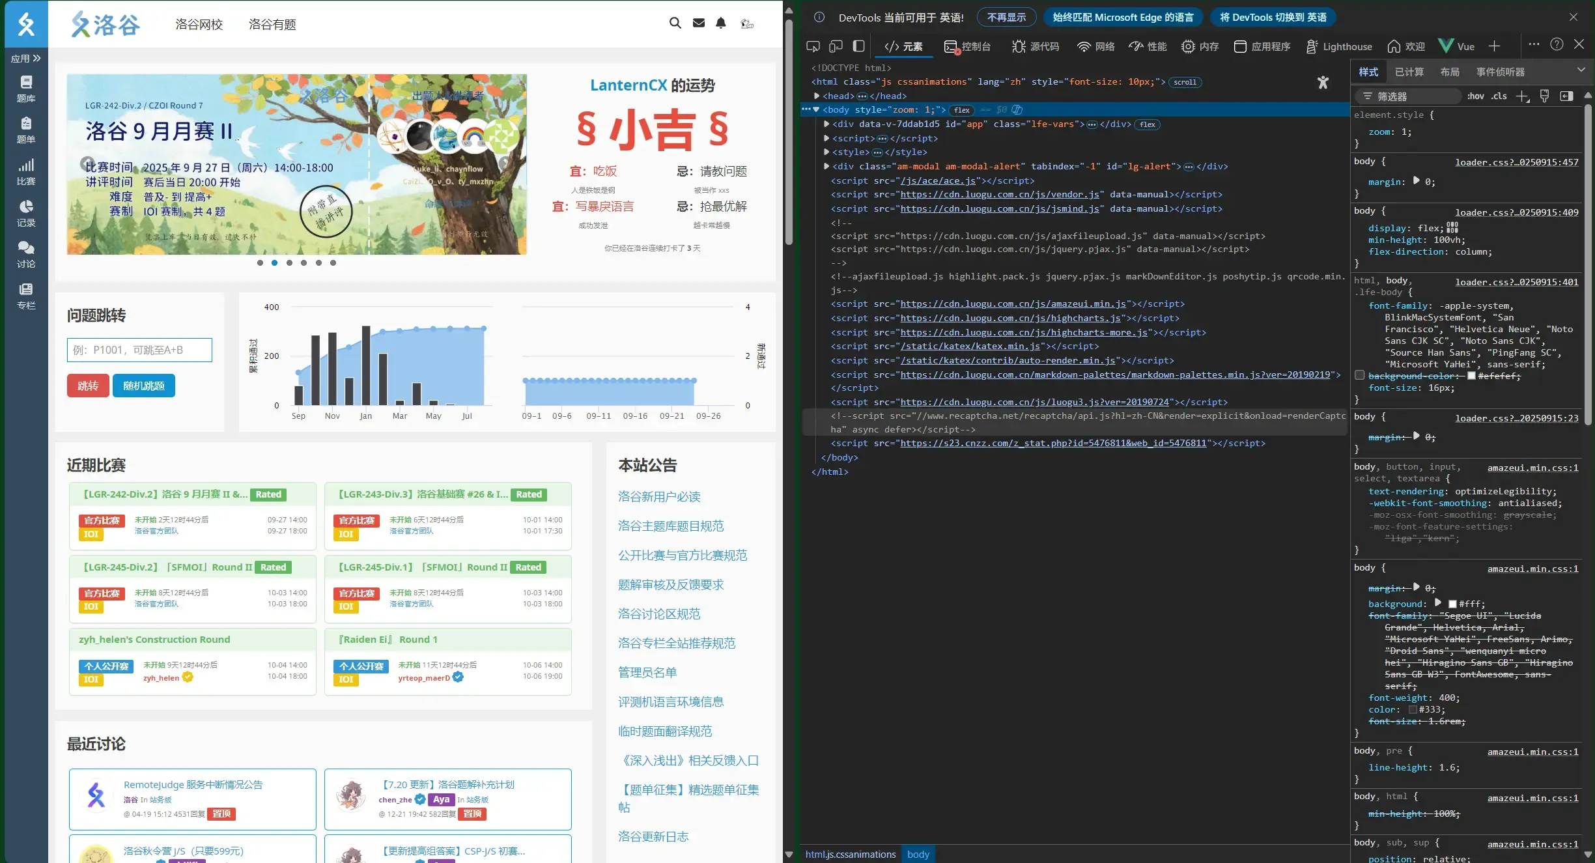
Task: Open the DevTools help question mark icon
Action: click(1557, 44)
